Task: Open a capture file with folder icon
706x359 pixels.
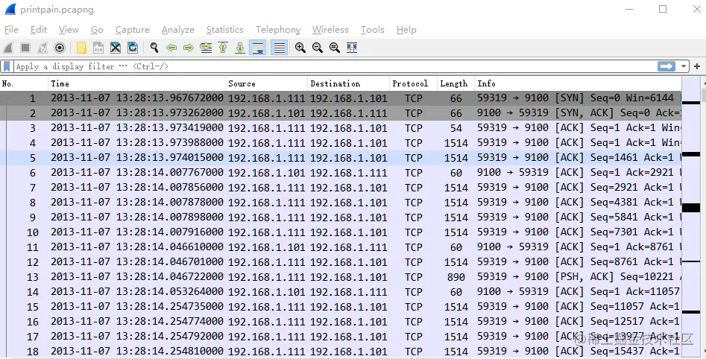Action: 81,48
